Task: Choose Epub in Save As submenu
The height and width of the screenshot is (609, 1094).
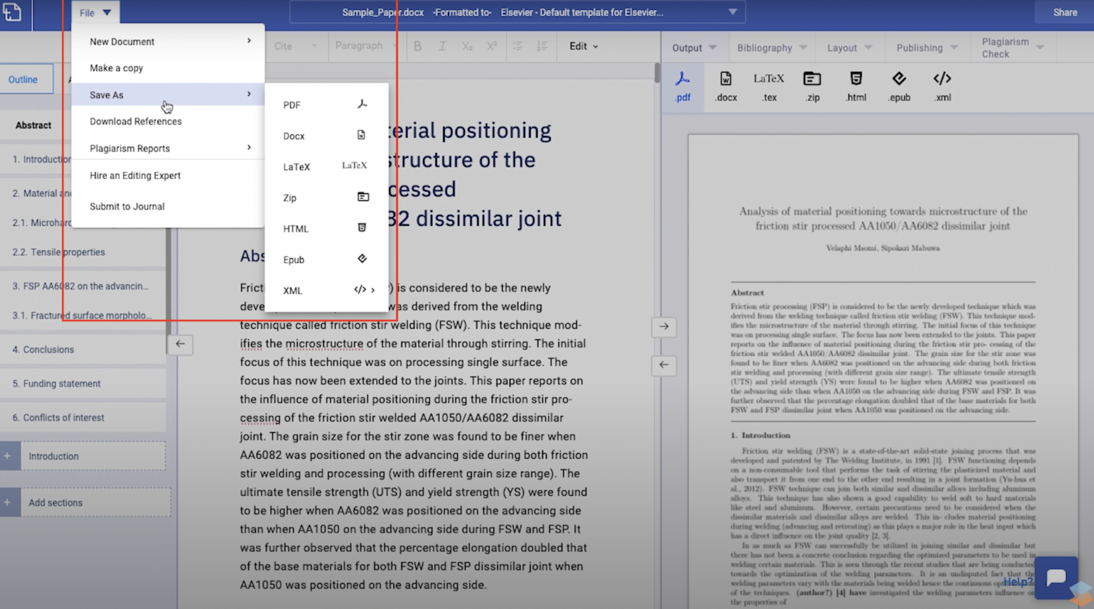Action: pyautogui.click(x=326, y=260)
